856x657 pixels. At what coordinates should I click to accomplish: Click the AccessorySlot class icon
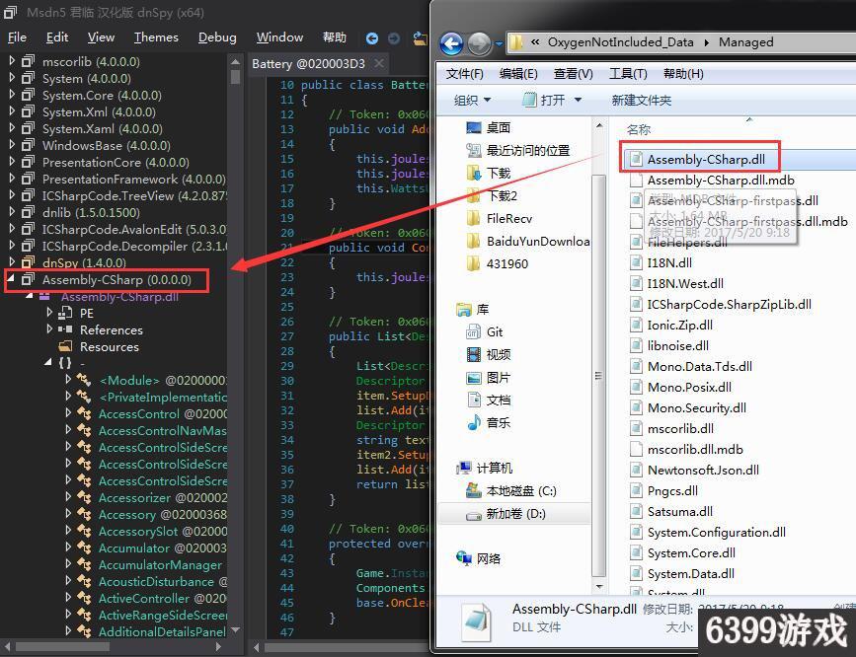click(x=84, y=531)
